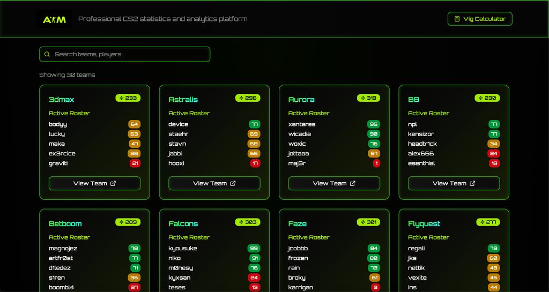Click player xantares in Aurora roster
The height and width of the screenshot is (292, 549).
tap(302, 124)
